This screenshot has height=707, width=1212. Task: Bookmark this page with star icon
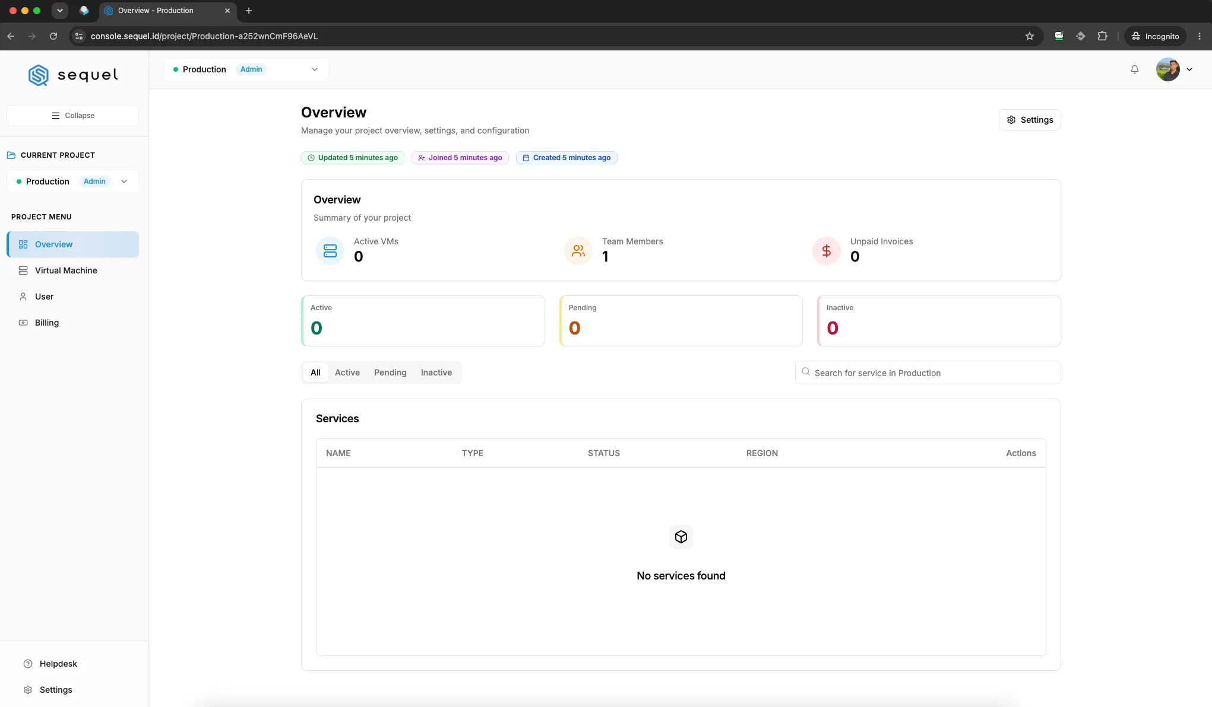click(x=1030, y=36)
